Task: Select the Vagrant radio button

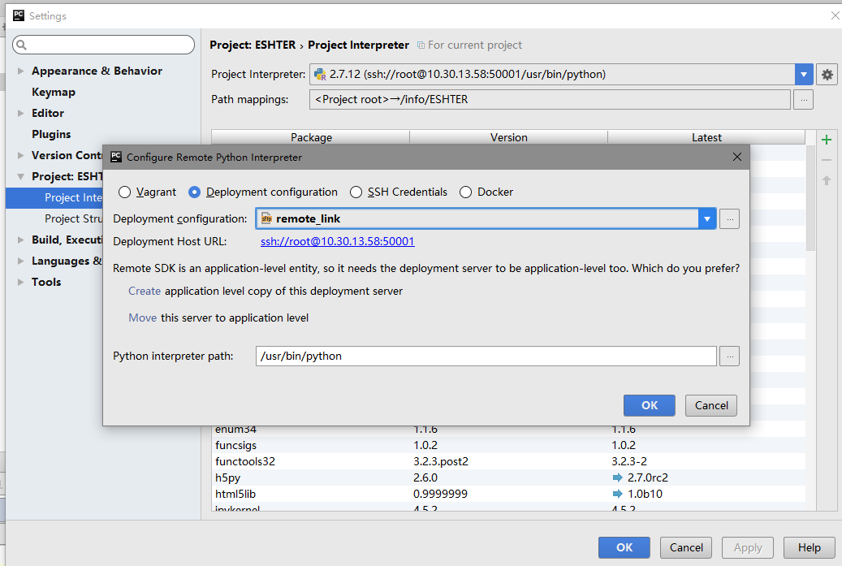Action: point(124,192)
